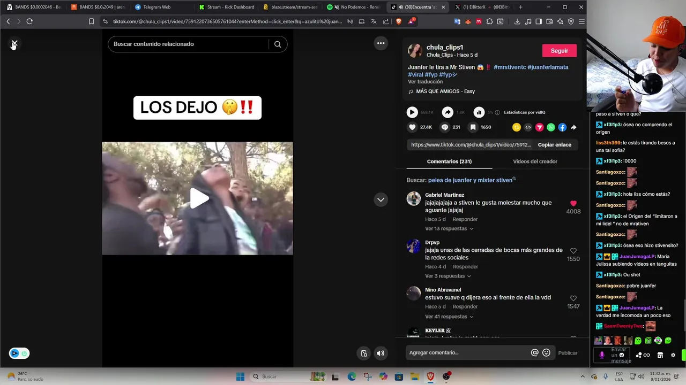This screenshot has width=686, height=385.
Task: Click the Agregar comentario input field
Action: click(x=467, y=353)
